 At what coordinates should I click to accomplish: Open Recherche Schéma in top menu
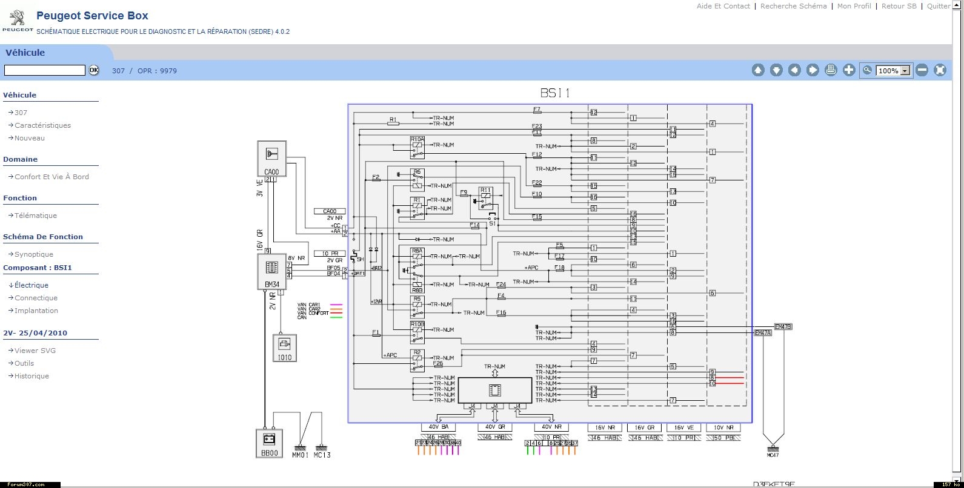click(x=793, y=6)
